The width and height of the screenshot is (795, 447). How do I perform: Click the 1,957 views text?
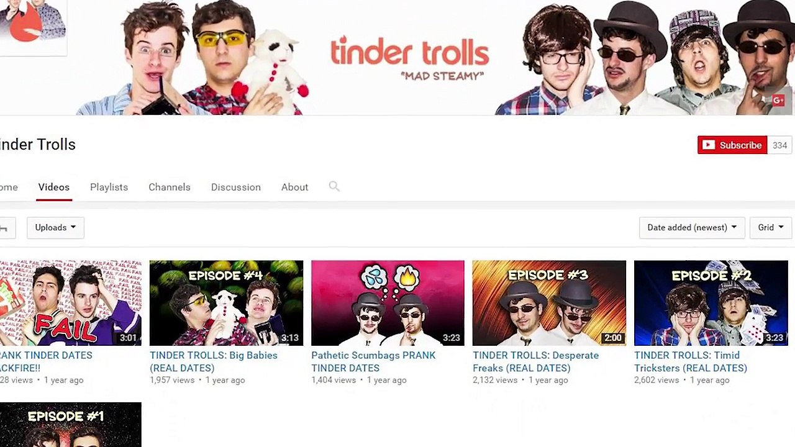pos(172,380)
